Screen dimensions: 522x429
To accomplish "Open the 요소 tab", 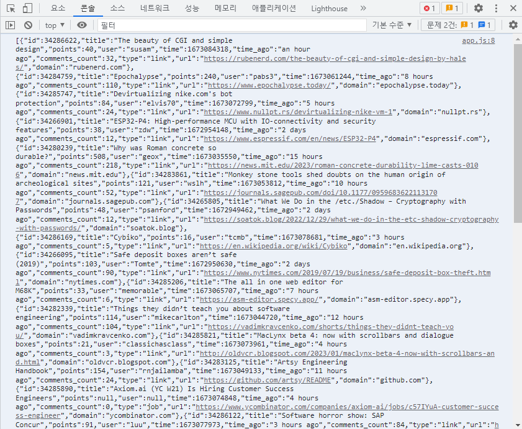I will click(58, 8).
